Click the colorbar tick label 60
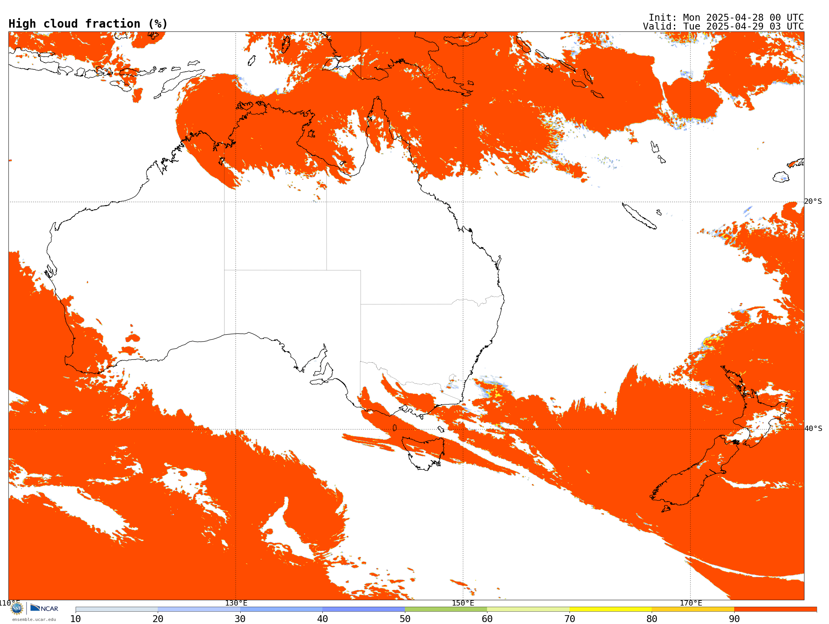 pos(487,619)
